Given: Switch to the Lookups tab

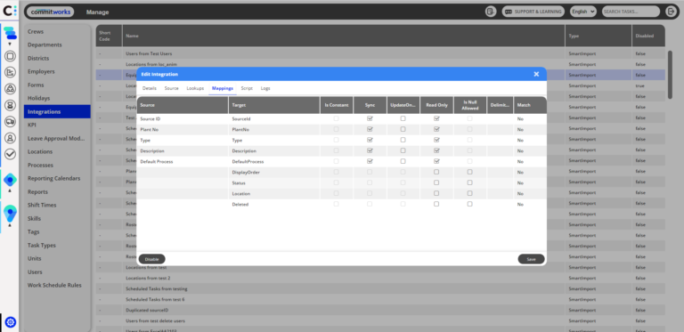Looking at the screenshot, I should 195,88.
